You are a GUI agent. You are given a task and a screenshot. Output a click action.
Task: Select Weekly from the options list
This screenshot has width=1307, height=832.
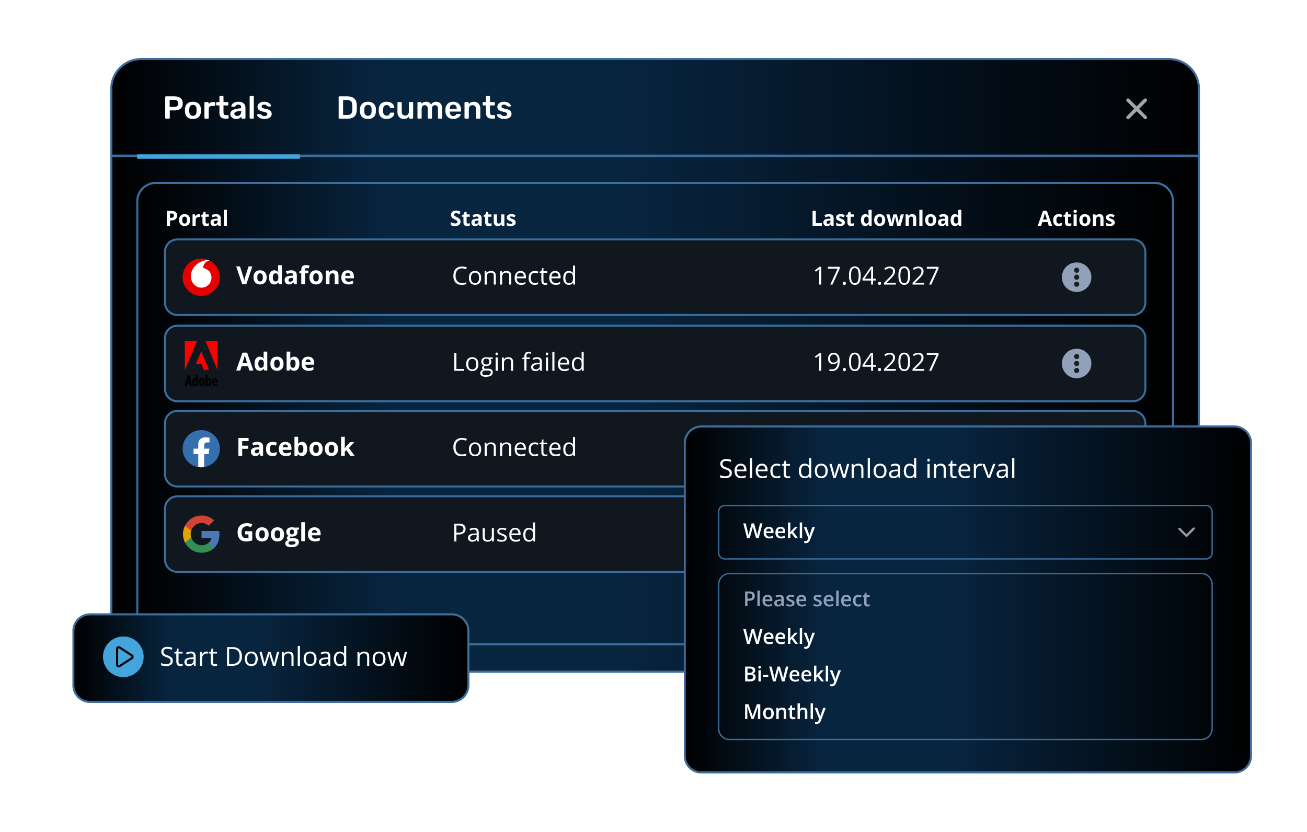[x=778, y=637]
